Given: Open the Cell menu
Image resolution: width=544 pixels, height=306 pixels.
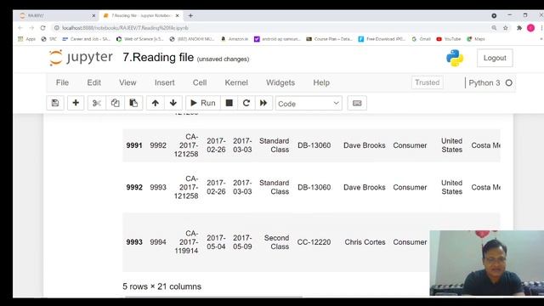Looking at the screenshot, I should point(200,82).
